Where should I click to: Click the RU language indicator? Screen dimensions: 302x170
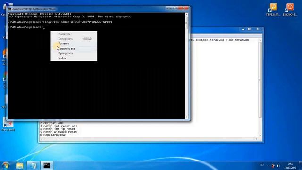tap(261, 165)
